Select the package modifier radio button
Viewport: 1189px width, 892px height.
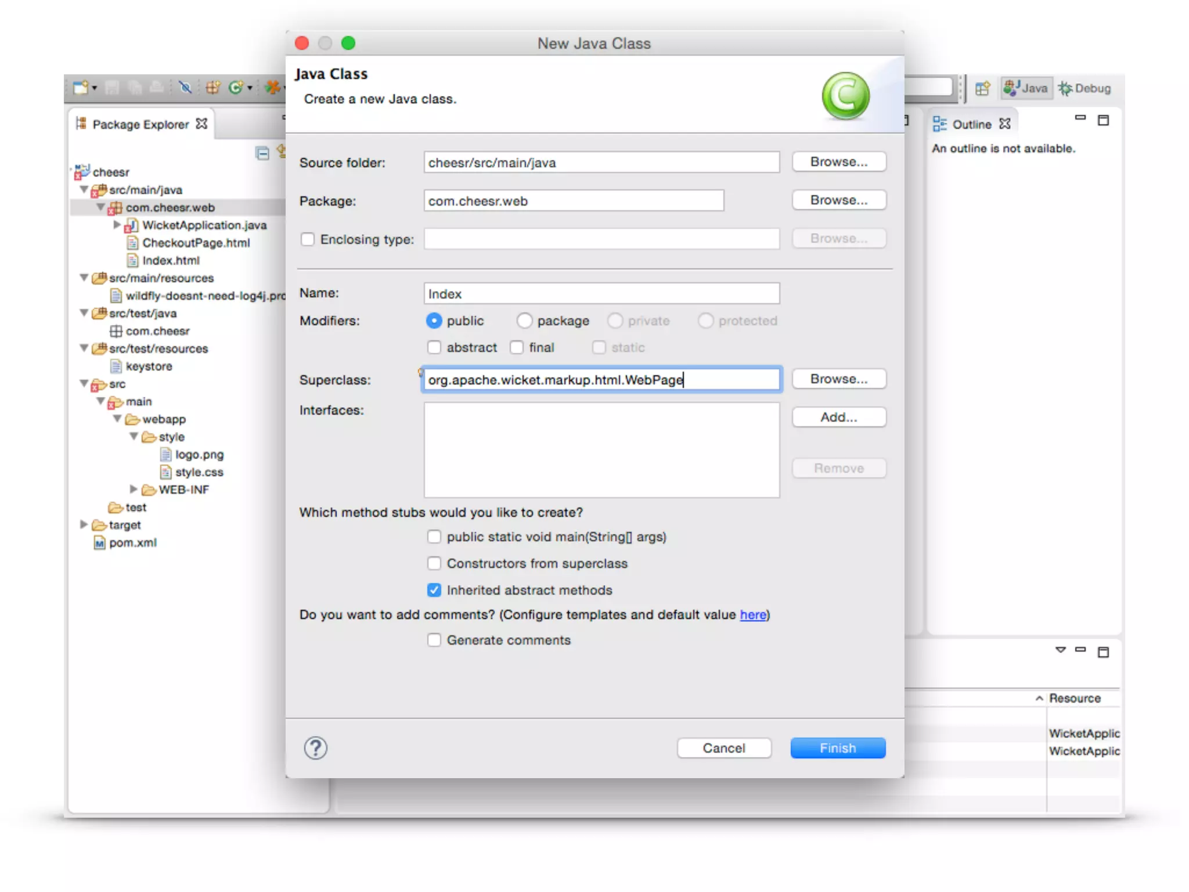coord(524,321)
